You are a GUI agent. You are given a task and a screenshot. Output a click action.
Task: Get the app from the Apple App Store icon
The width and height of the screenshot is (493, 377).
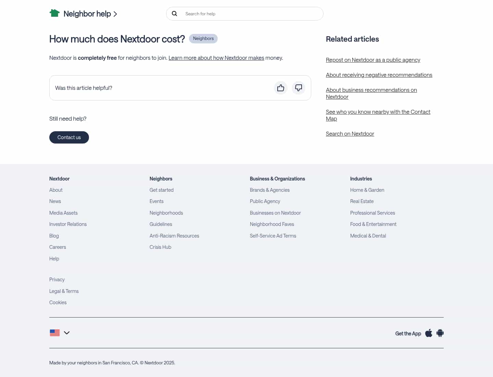[x=428, y=333]
